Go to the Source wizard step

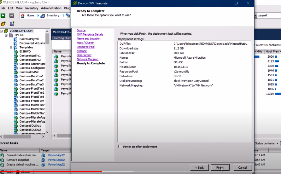pyautogui.click(x=81, y=30)
